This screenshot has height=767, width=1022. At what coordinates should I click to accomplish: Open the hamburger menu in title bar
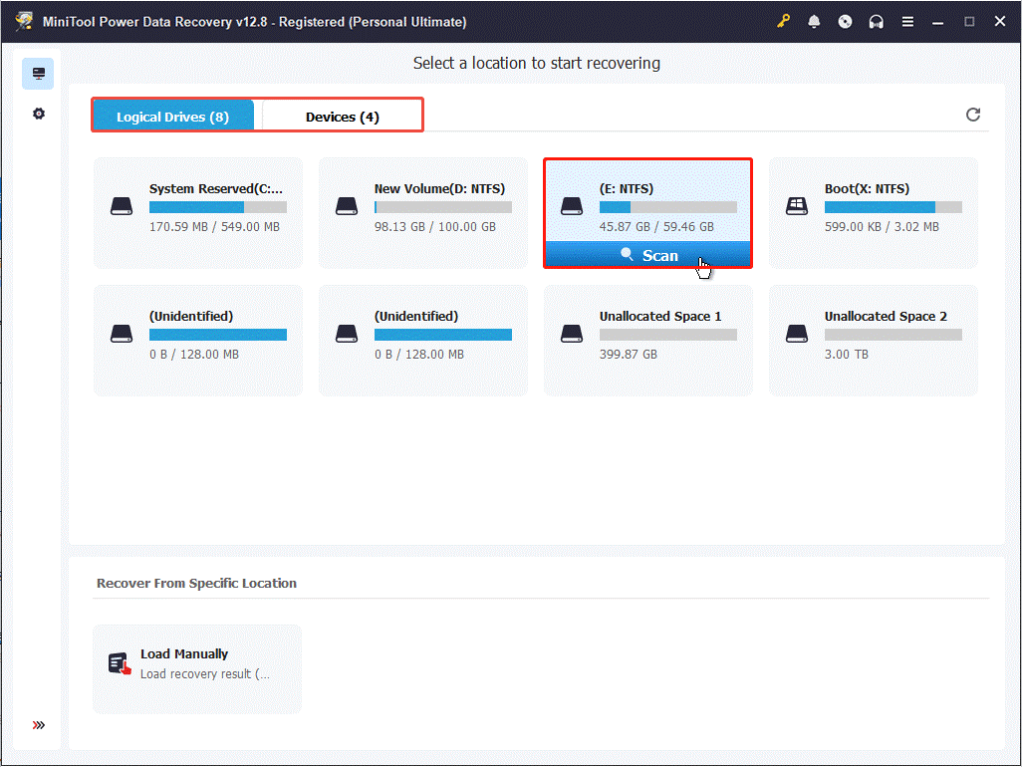[x=907, y=20]
